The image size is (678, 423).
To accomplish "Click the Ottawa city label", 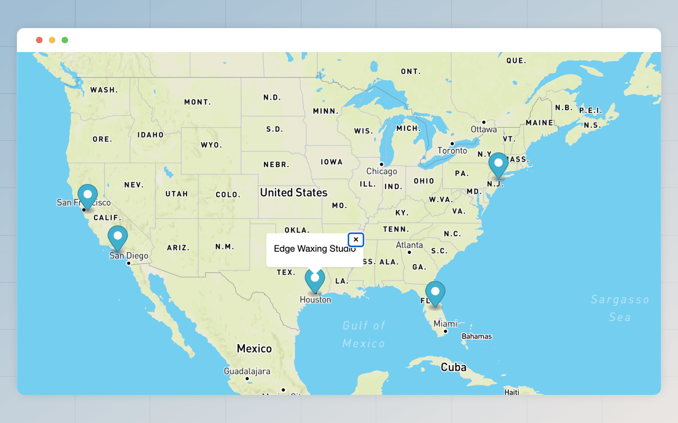I will point(484,129).
